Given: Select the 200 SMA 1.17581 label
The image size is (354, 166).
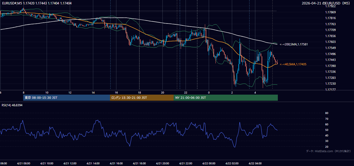Looking at the screenshot, I should click(x=294, y=44).
